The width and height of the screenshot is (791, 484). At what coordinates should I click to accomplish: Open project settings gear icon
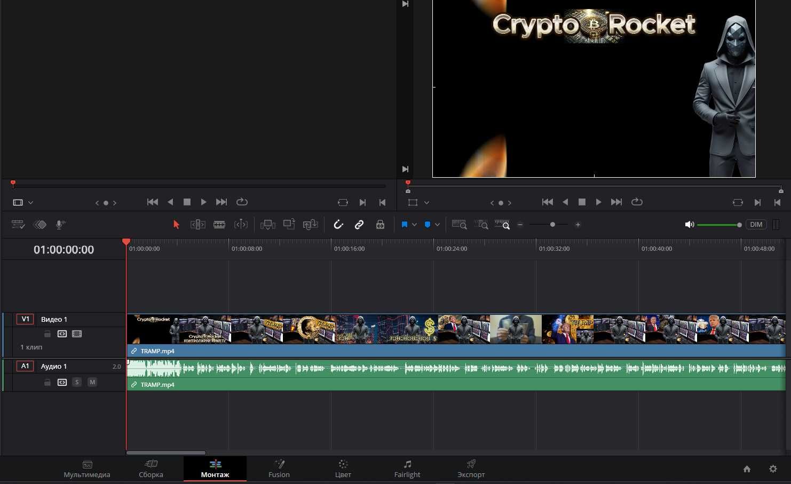[x=773, y=469]
